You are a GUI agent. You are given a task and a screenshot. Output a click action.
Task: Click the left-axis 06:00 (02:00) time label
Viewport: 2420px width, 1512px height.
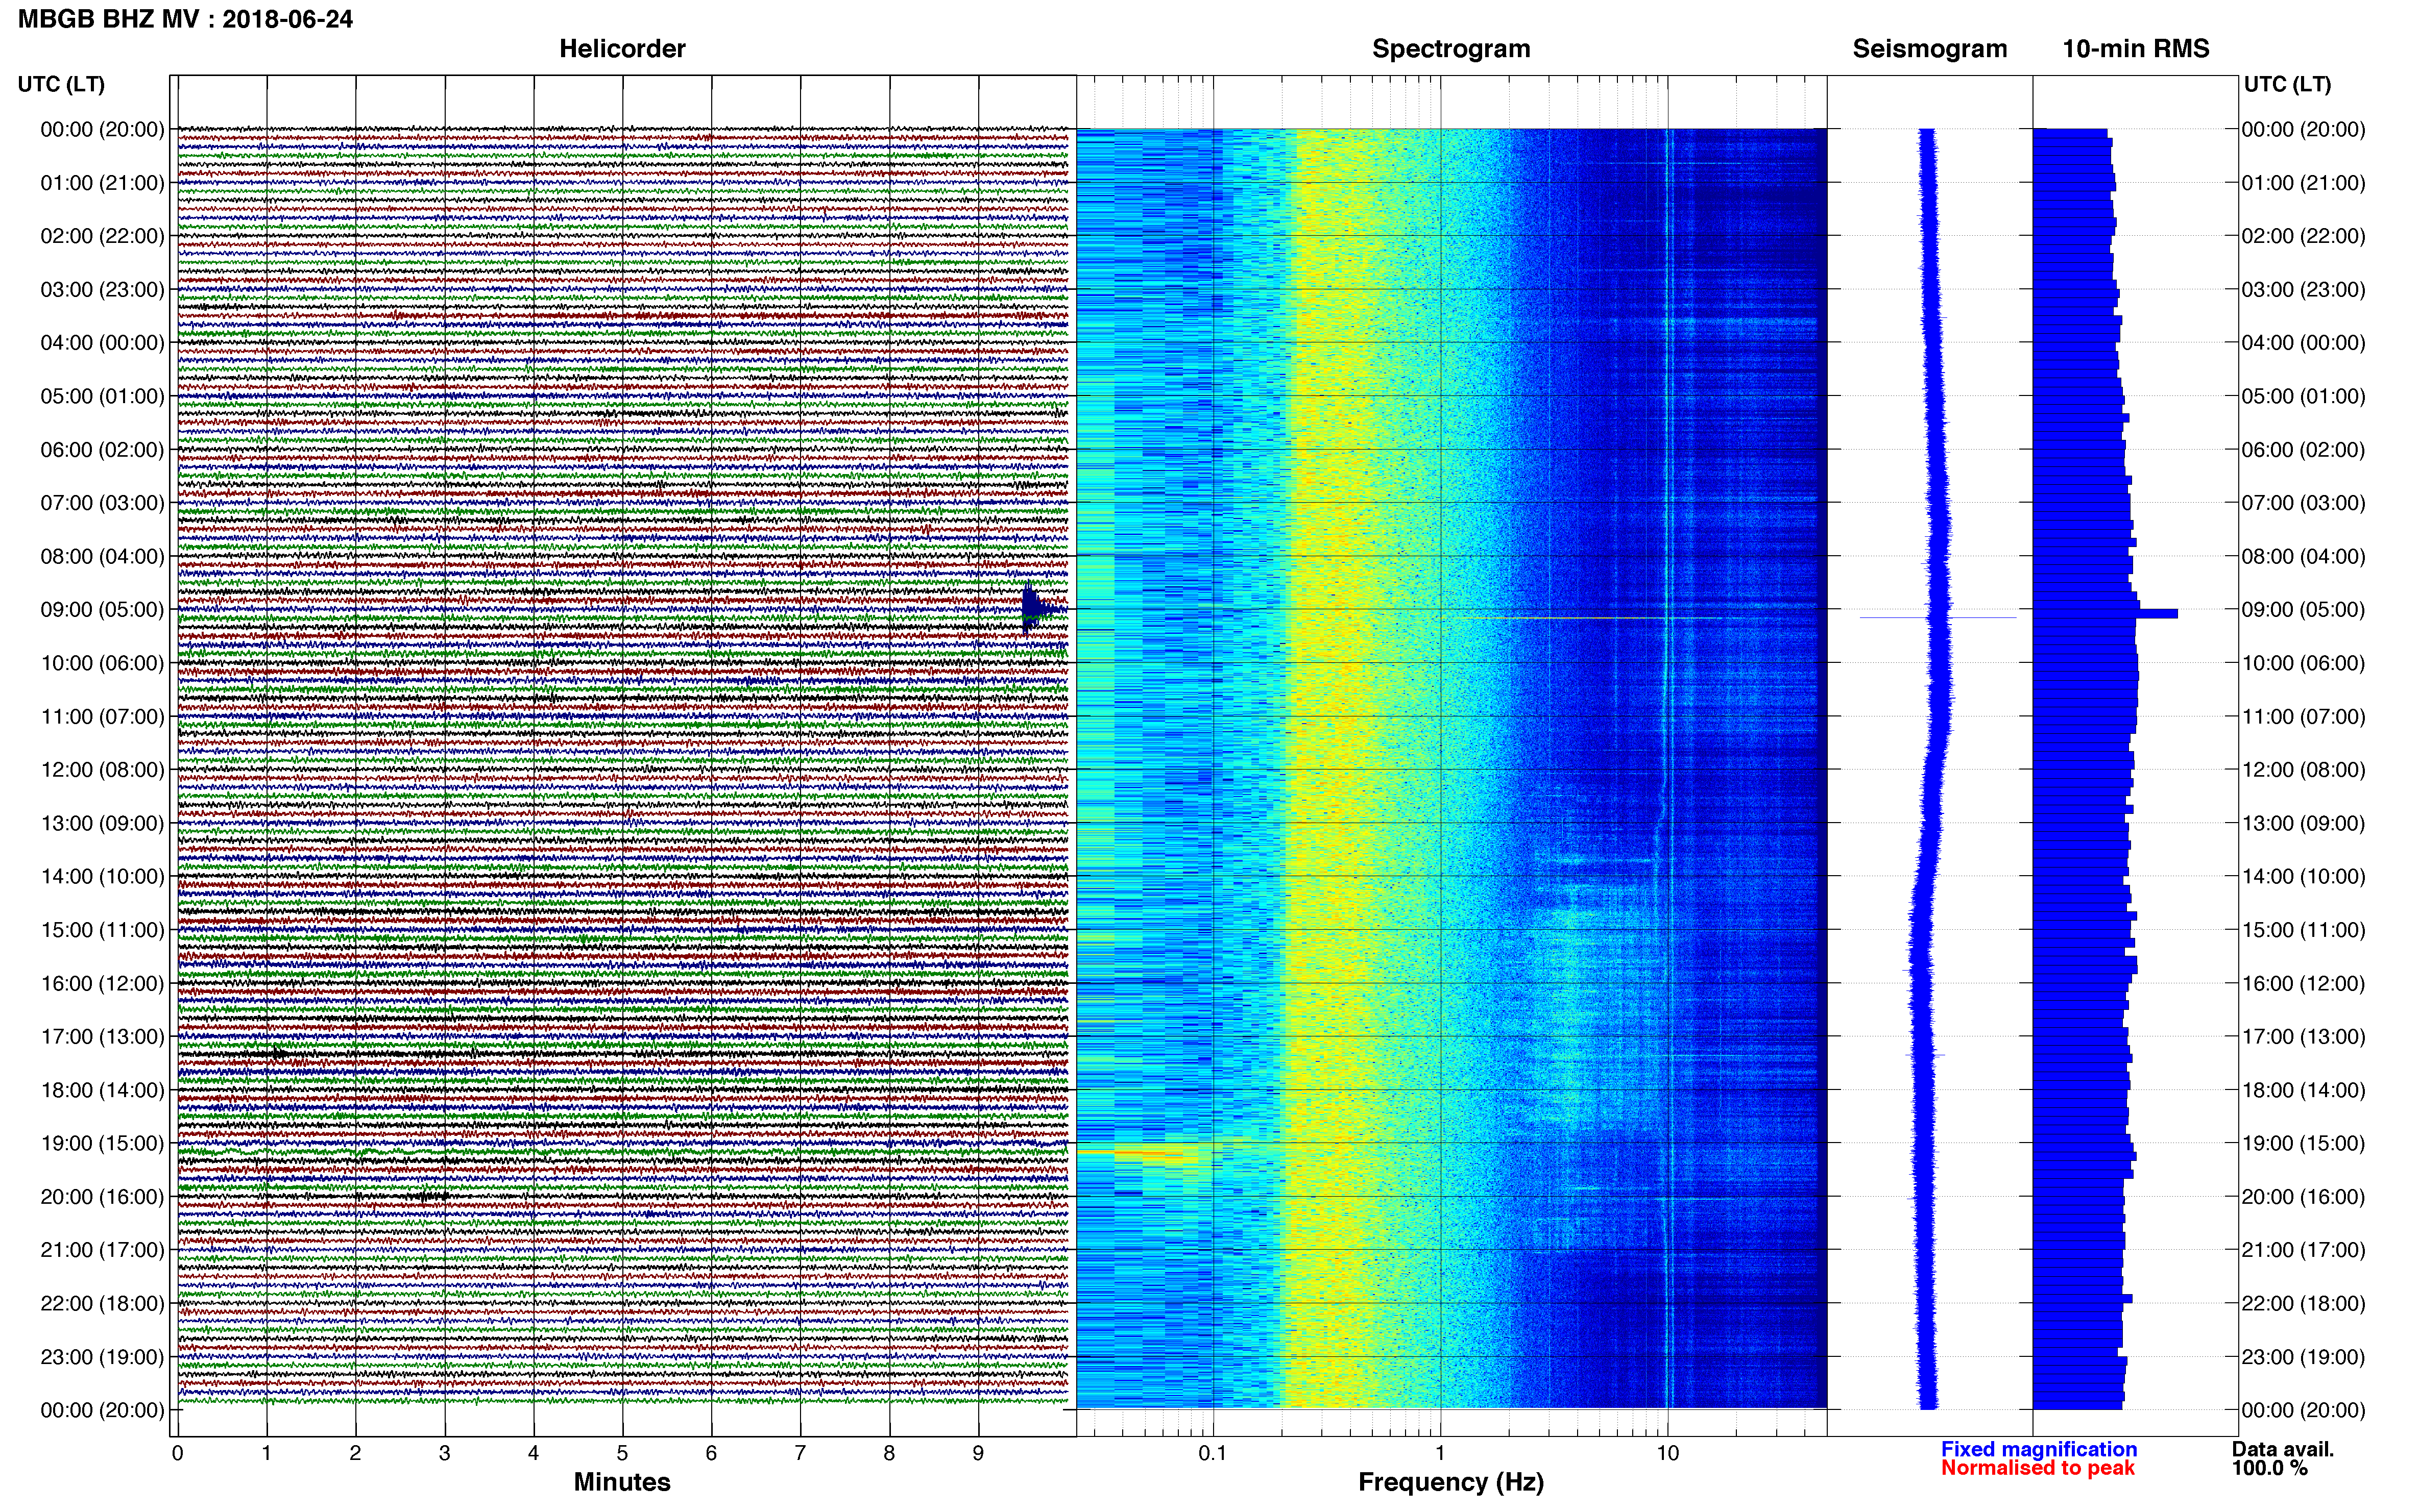tap(102, 449)
